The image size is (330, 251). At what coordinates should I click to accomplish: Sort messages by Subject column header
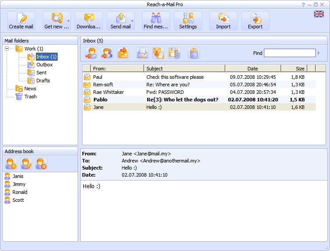tap(185, 69)
